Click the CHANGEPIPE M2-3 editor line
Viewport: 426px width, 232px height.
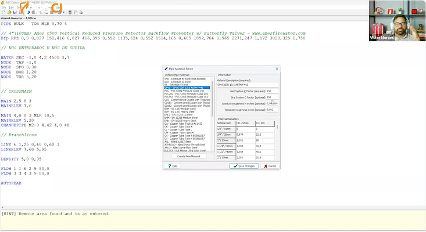(x=35, y=125)
